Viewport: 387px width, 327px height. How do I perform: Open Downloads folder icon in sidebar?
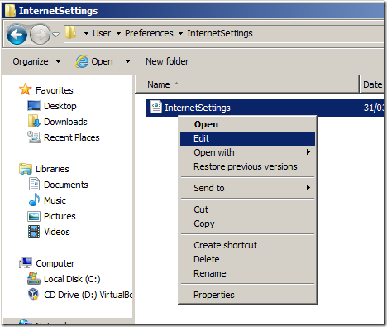pos(34,122)
